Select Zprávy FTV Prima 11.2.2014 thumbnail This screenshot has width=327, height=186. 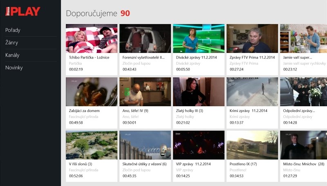click(252, 38)
